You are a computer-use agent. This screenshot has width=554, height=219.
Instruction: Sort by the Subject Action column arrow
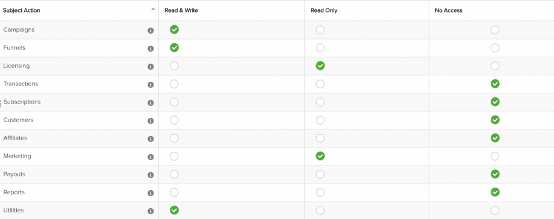[x=153, y=9]
